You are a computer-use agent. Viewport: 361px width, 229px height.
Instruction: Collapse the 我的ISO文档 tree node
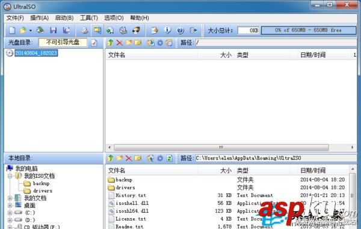10,176
